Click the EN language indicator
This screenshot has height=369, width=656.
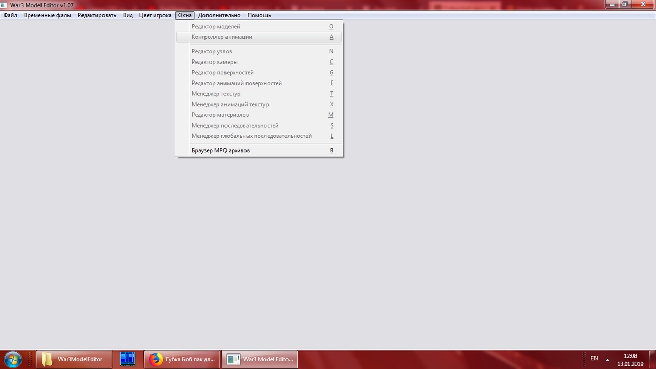[x=594, y=359]
